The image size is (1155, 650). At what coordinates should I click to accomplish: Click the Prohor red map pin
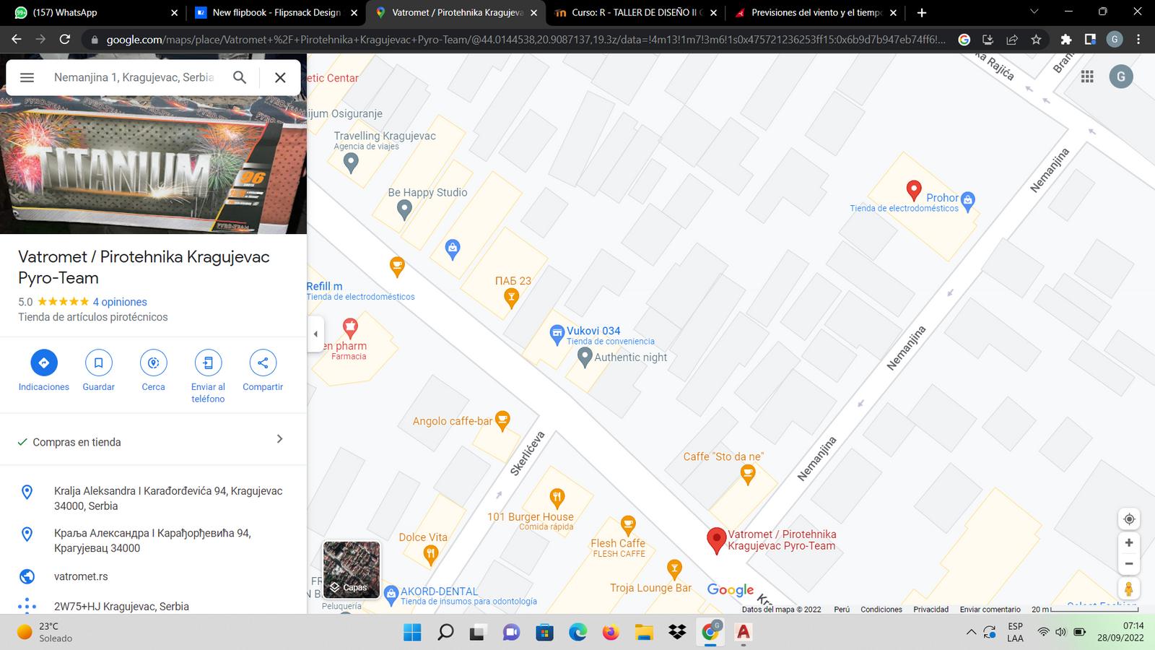[x=913, y=191]
